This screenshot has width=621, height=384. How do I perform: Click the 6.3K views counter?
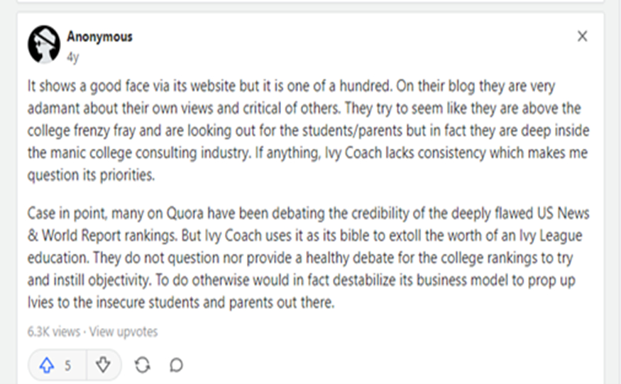coord(53,332)
